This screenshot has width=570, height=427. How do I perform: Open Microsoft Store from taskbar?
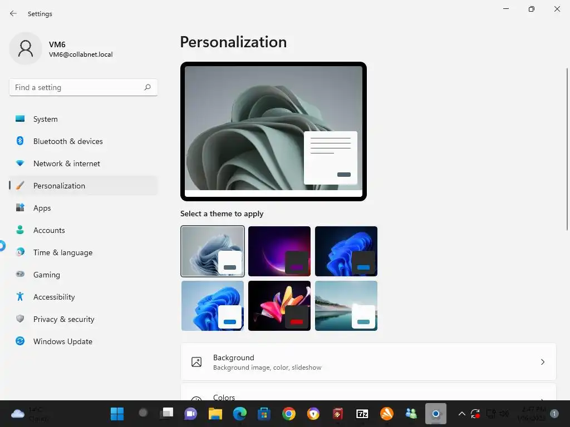pyautogui.click(x=264, y=414)
